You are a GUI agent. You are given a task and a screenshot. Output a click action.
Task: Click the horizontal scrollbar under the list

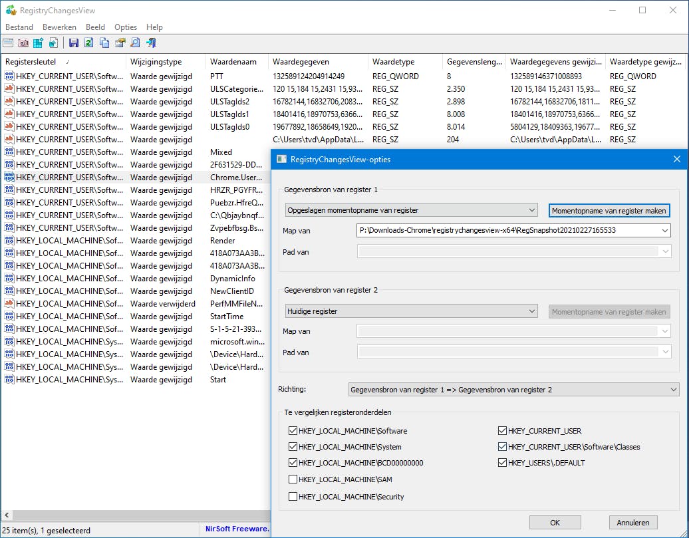tap(133, 515)
